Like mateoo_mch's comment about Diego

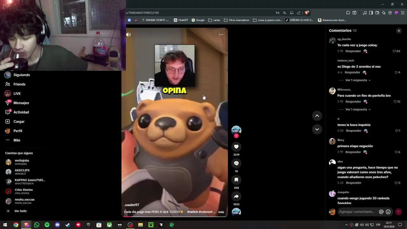(x=396, y=73)
